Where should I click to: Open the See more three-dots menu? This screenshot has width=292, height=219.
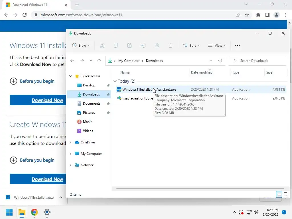click(x=238, y=45)
